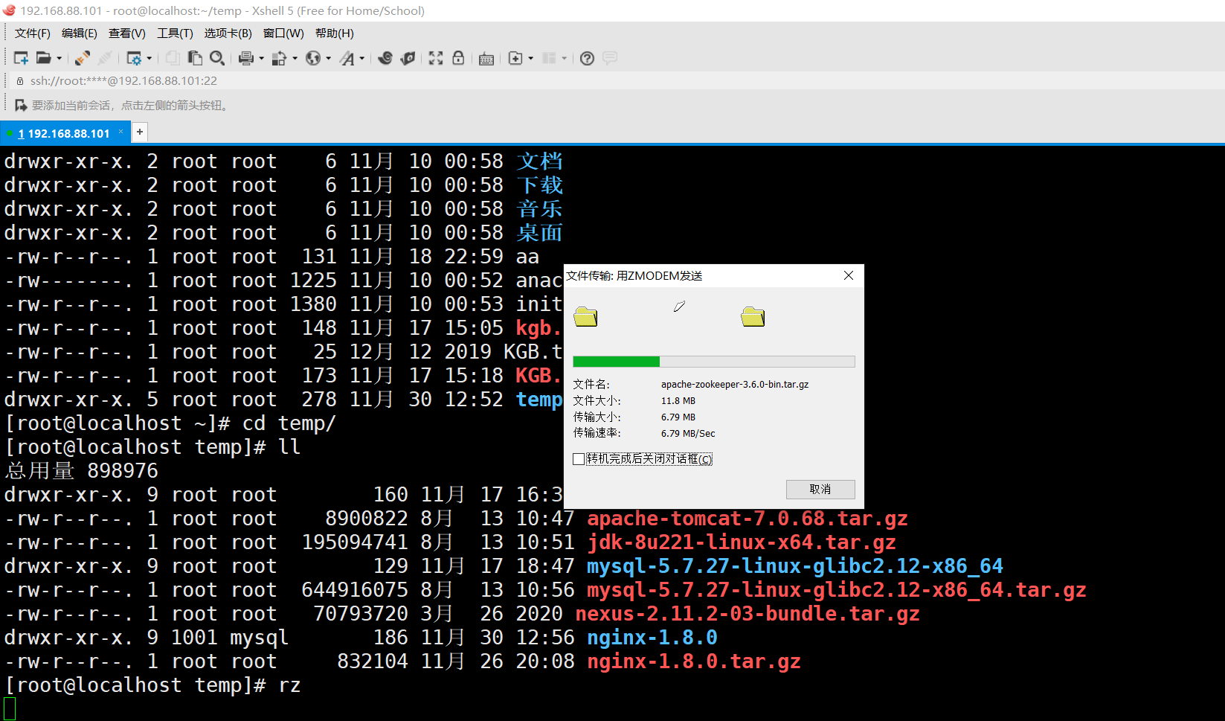Select the 192.168.88.101 session tab
The height and width of the screenshot is (721, 1225).
pyautogui.click(x=64, y=133)
